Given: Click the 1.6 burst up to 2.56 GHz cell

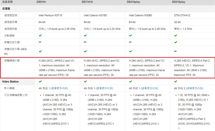Looking at the screenshot, I should click(x=57, y=29).
